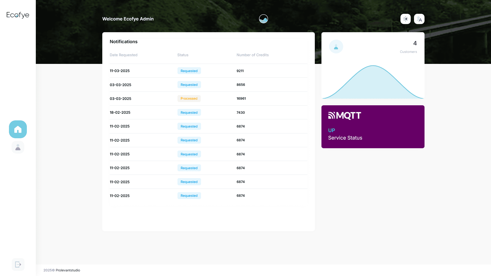The image size is (491, 276).
Task: Select the 18-02-2025 notification row
Action: (120, 112)
